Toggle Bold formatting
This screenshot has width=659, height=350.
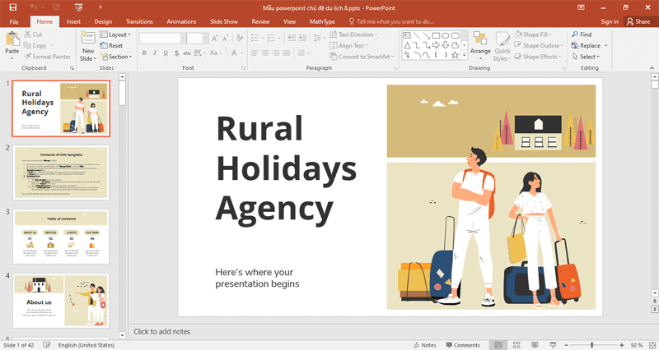tap(144, 53)
